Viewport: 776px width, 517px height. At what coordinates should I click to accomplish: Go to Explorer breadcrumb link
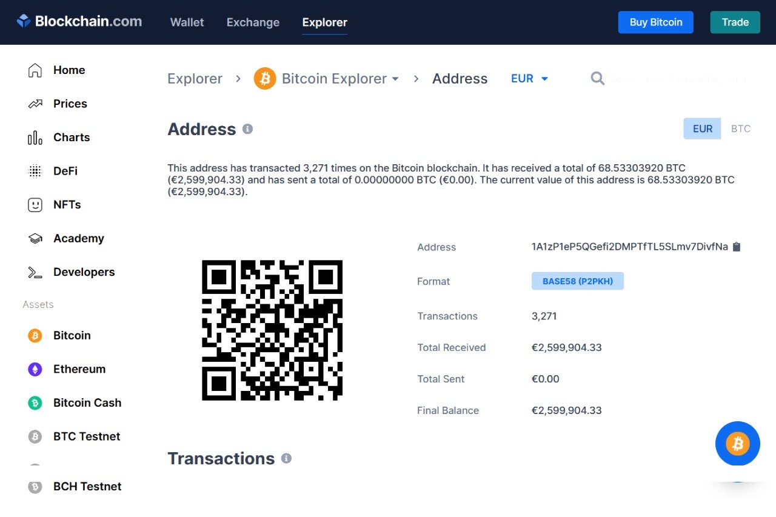pos(195,79)
